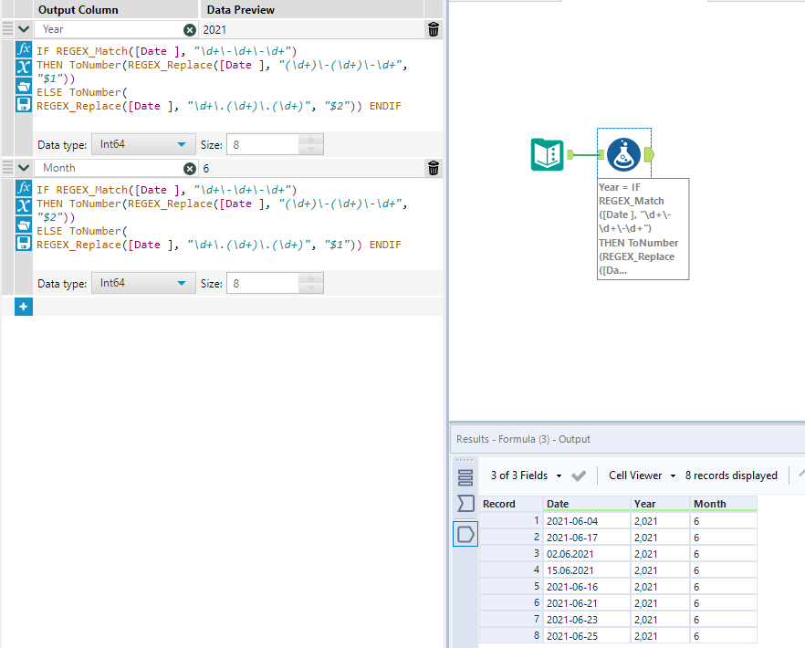Open Data type dropdown for Year
The height and width of the screenshot is (648, 805).
click(143, 144)
